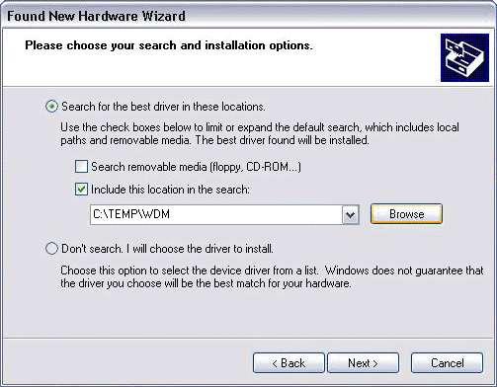Screen dimensions: 497x387
Task: Uncheck 'Include this location in the search' box
Action: pyautogui.click(x=81, y=190)
